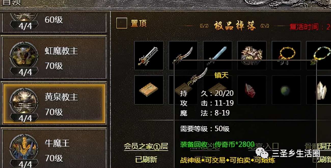Click the red gemstone drop icon
Viewport: 331px width, 168px height.
(x=252, y=90)
